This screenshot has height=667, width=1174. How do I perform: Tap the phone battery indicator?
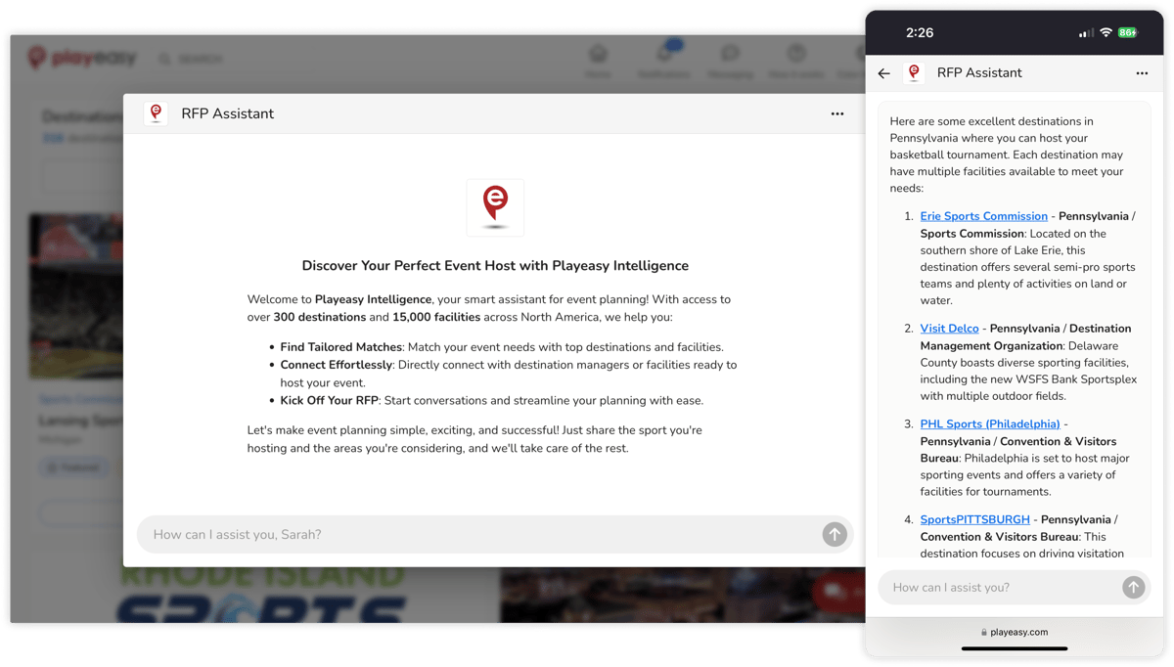pyautogui.click(x=1128, y=32)
